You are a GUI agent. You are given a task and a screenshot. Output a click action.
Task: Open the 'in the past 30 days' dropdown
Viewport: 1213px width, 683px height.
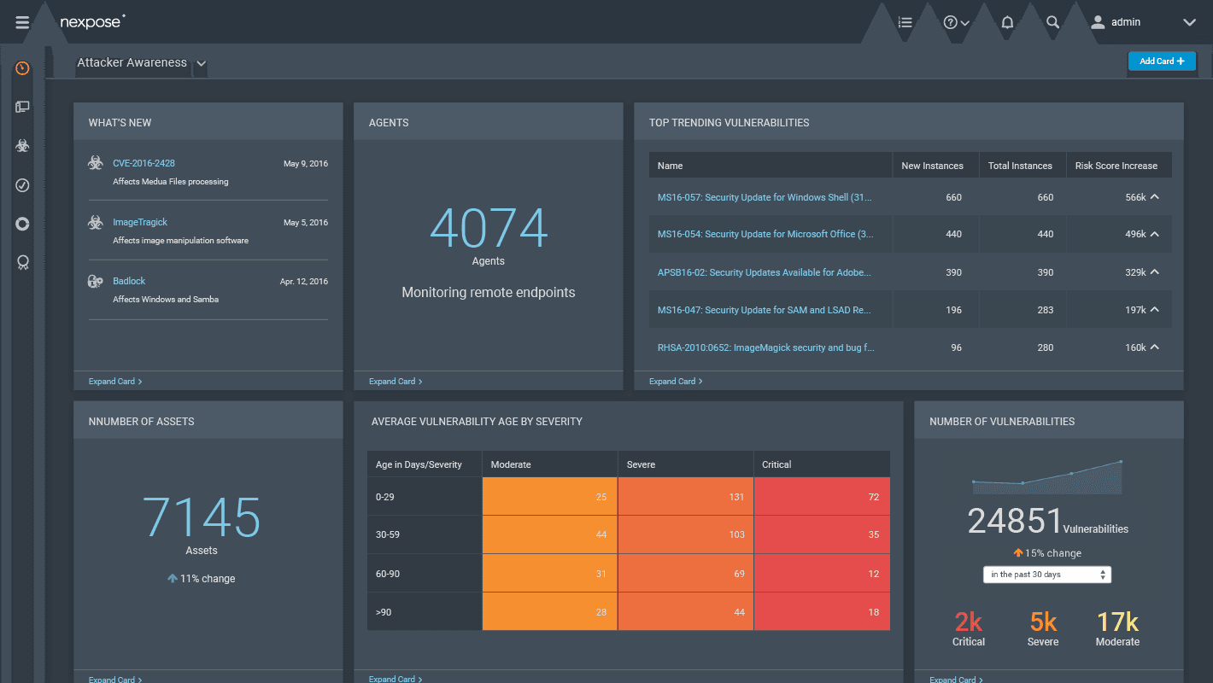coord(1046,574)
